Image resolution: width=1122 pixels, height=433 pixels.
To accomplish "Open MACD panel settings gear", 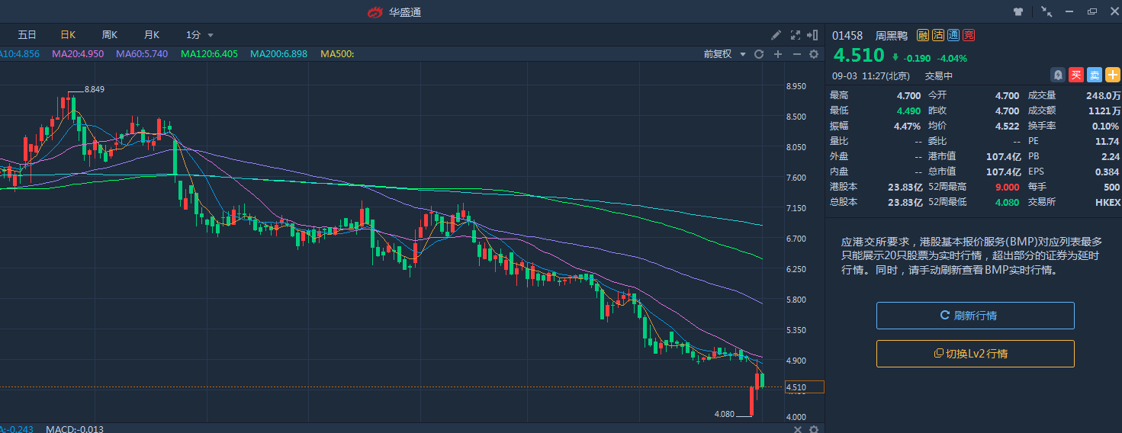I will tap(814, 429).
